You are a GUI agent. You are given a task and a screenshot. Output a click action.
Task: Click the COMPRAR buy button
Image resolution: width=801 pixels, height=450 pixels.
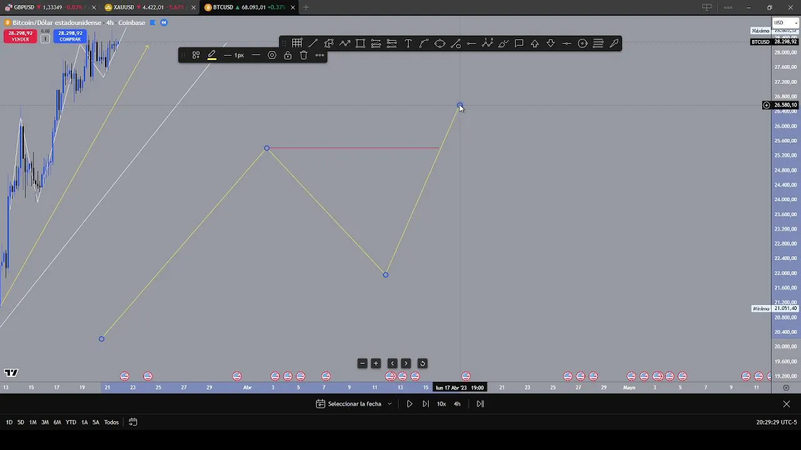70,36
